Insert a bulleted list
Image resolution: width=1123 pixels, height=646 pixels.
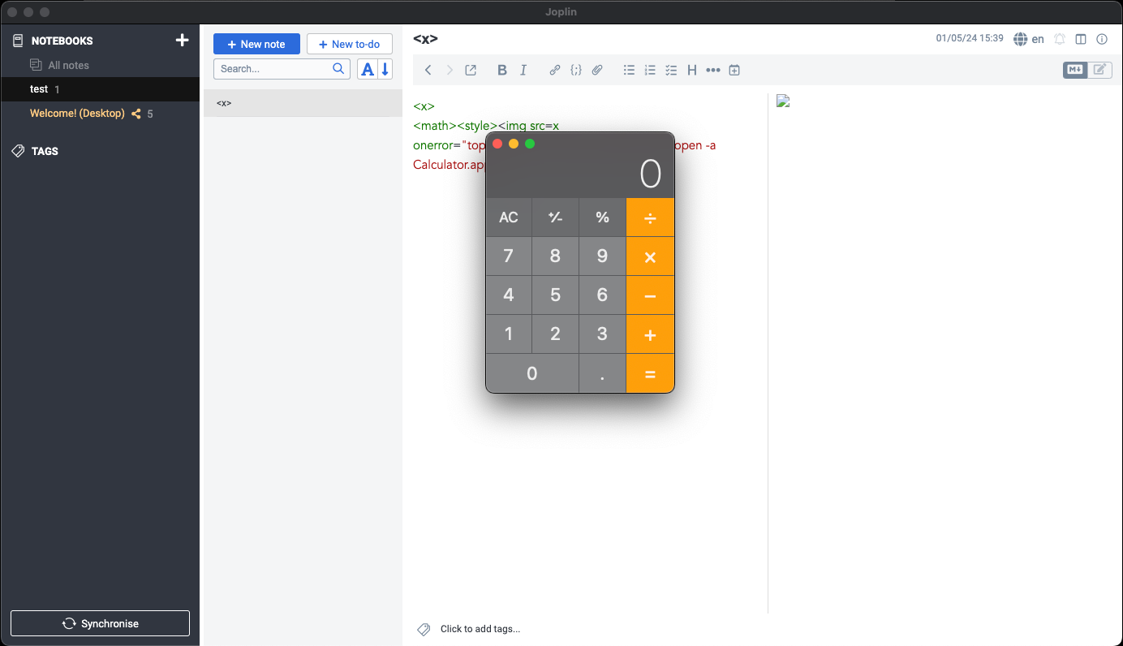[x=629, y=71]
